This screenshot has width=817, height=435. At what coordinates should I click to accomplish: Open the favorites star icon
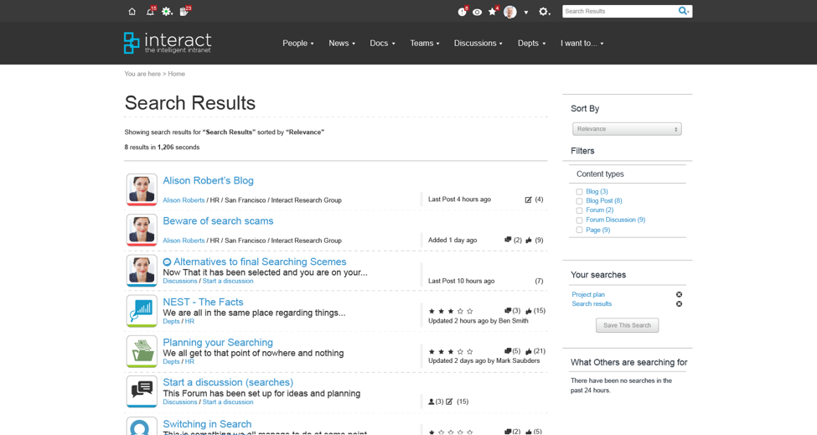tap(492, 12)
